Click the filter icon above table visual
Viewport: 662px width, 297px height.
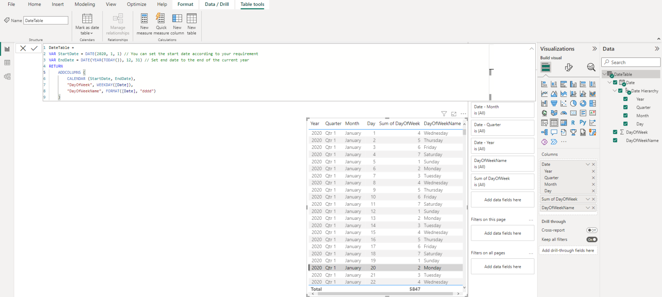(444, 114)
